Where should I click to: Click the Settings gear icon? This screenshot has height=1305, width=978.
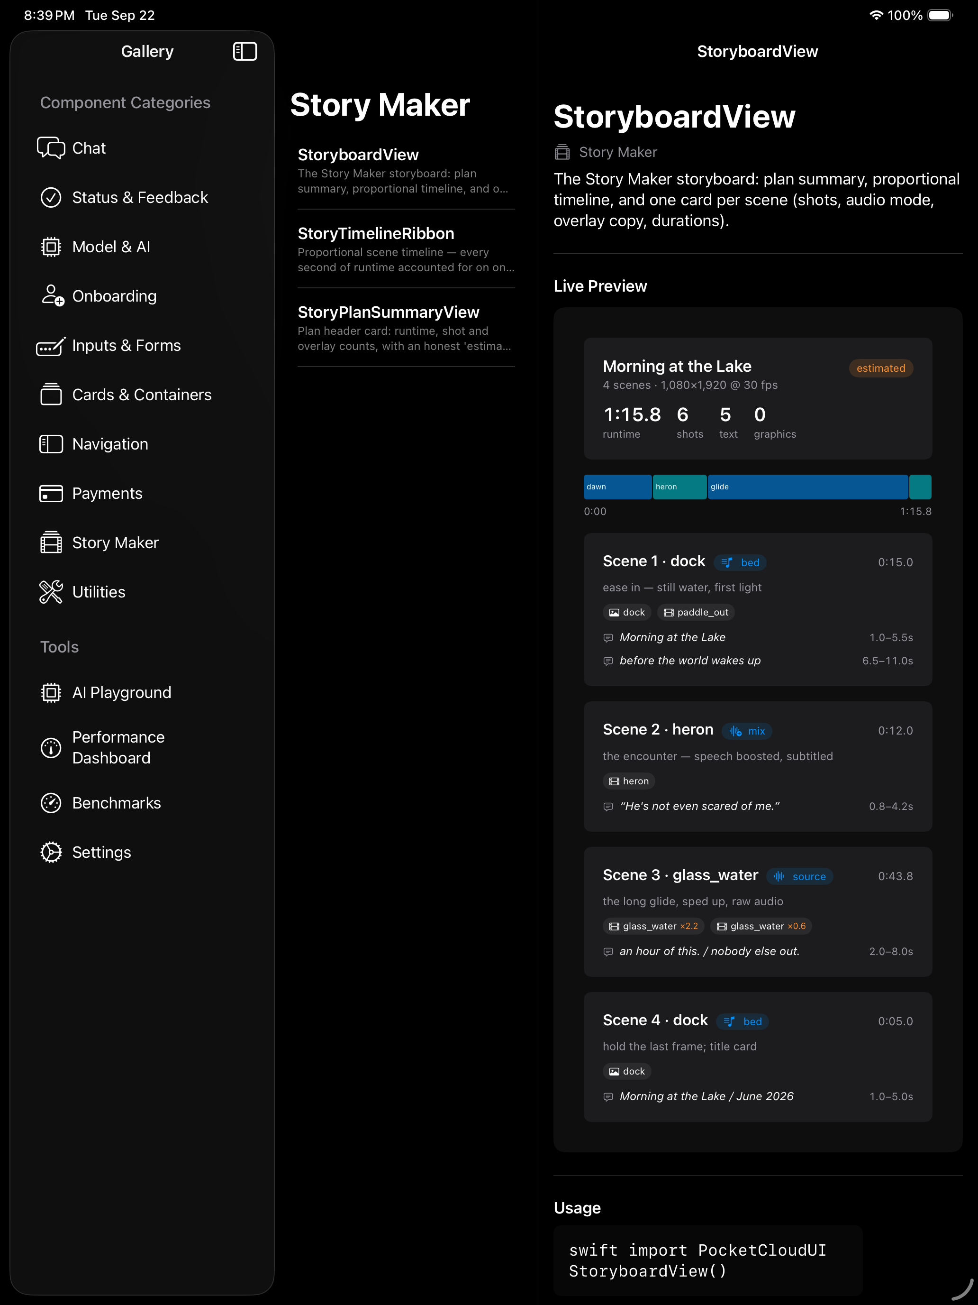[x=51, y=853]
